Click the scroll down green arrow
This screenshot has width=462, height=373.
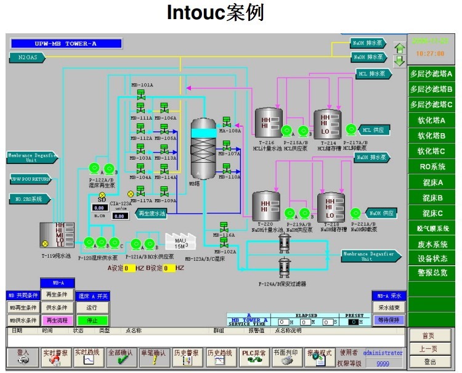[400, 61]
